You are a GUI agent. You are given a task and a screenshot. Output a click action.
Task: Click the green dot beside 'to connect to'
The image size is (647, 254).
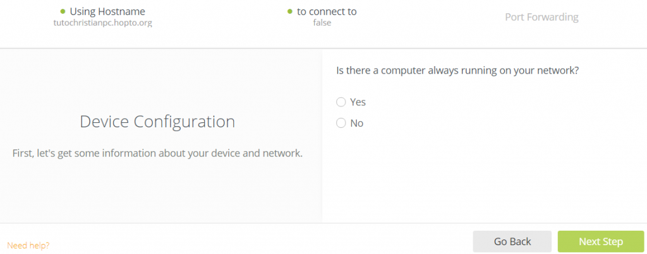click(x=289, y=11)
